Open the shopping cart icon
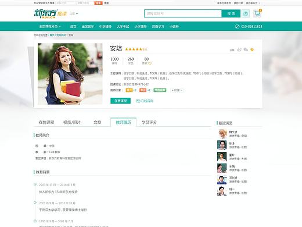302x227 pixels. (x=257, y=13)
